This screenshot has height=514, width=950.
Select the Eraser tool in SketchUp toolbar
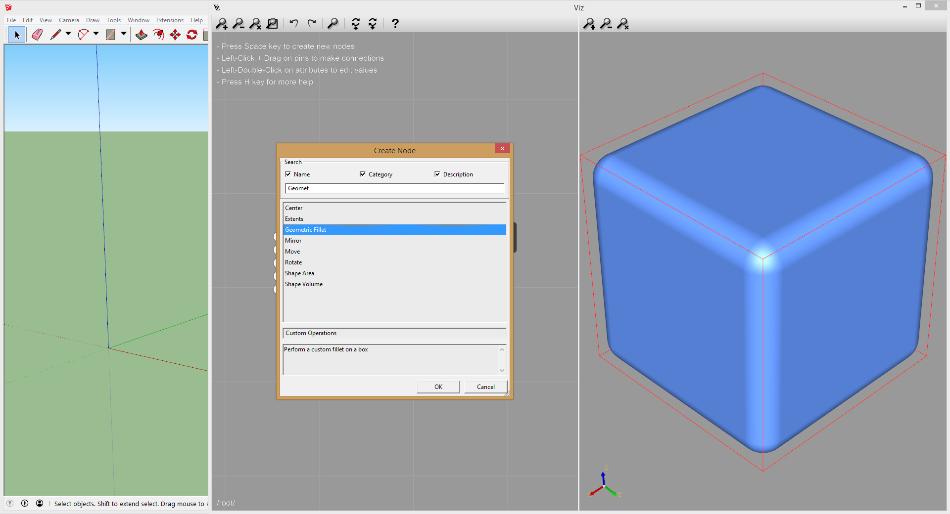[37, 35]
